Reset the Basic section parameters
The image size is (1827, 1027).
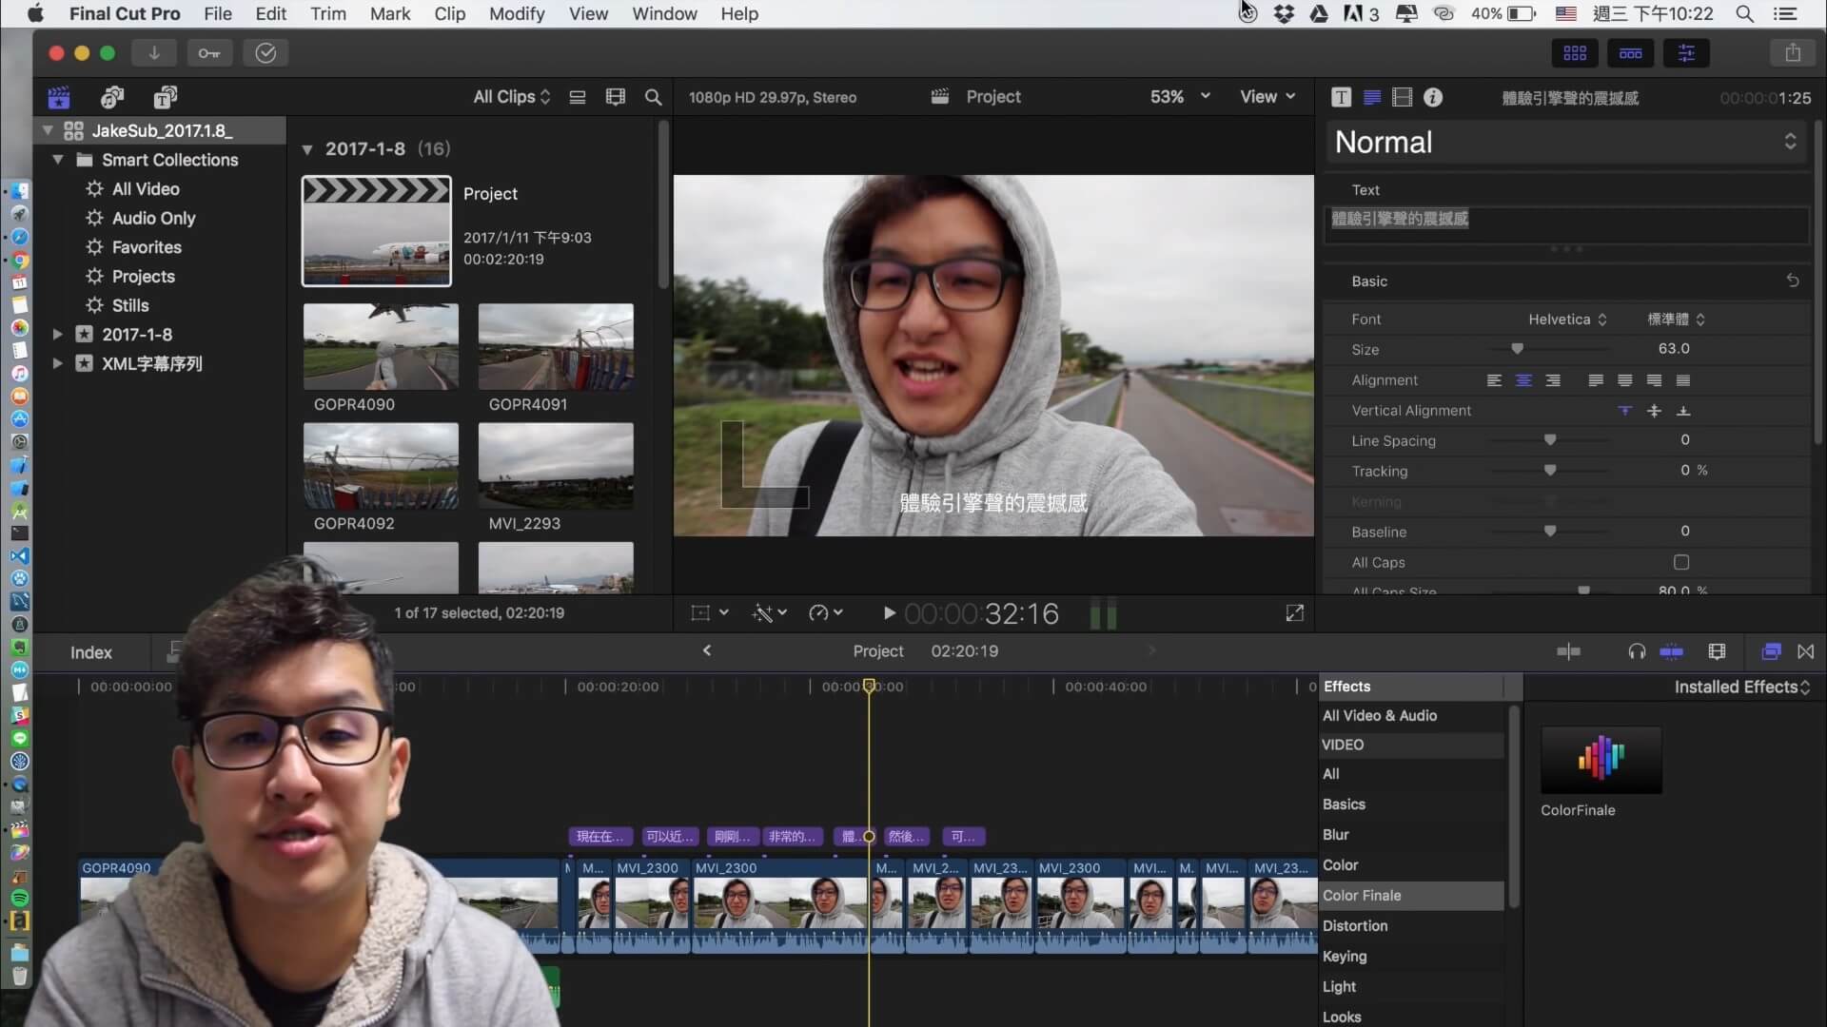pos(1793,281)
